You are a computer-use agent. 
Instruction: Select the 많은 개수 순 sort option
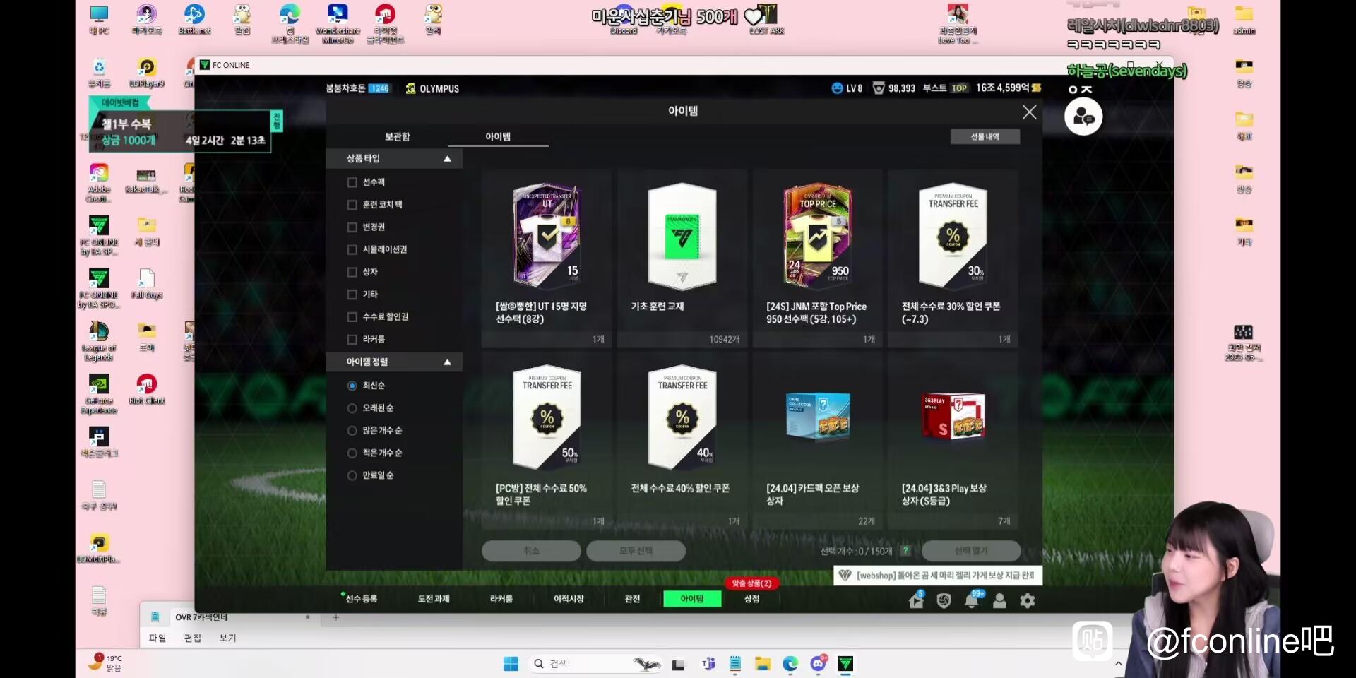point(352,431)
